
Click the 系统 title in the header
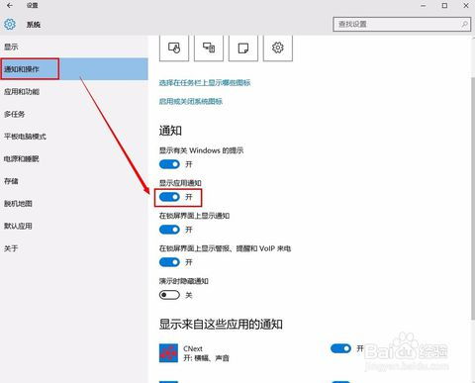pyautogui.click(x=34, y=25)
